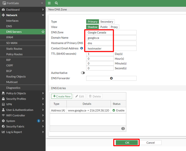Viewport: 186px width, 151px height.
Task: Open the hamburger menu icon
Action: click(49, 3)
